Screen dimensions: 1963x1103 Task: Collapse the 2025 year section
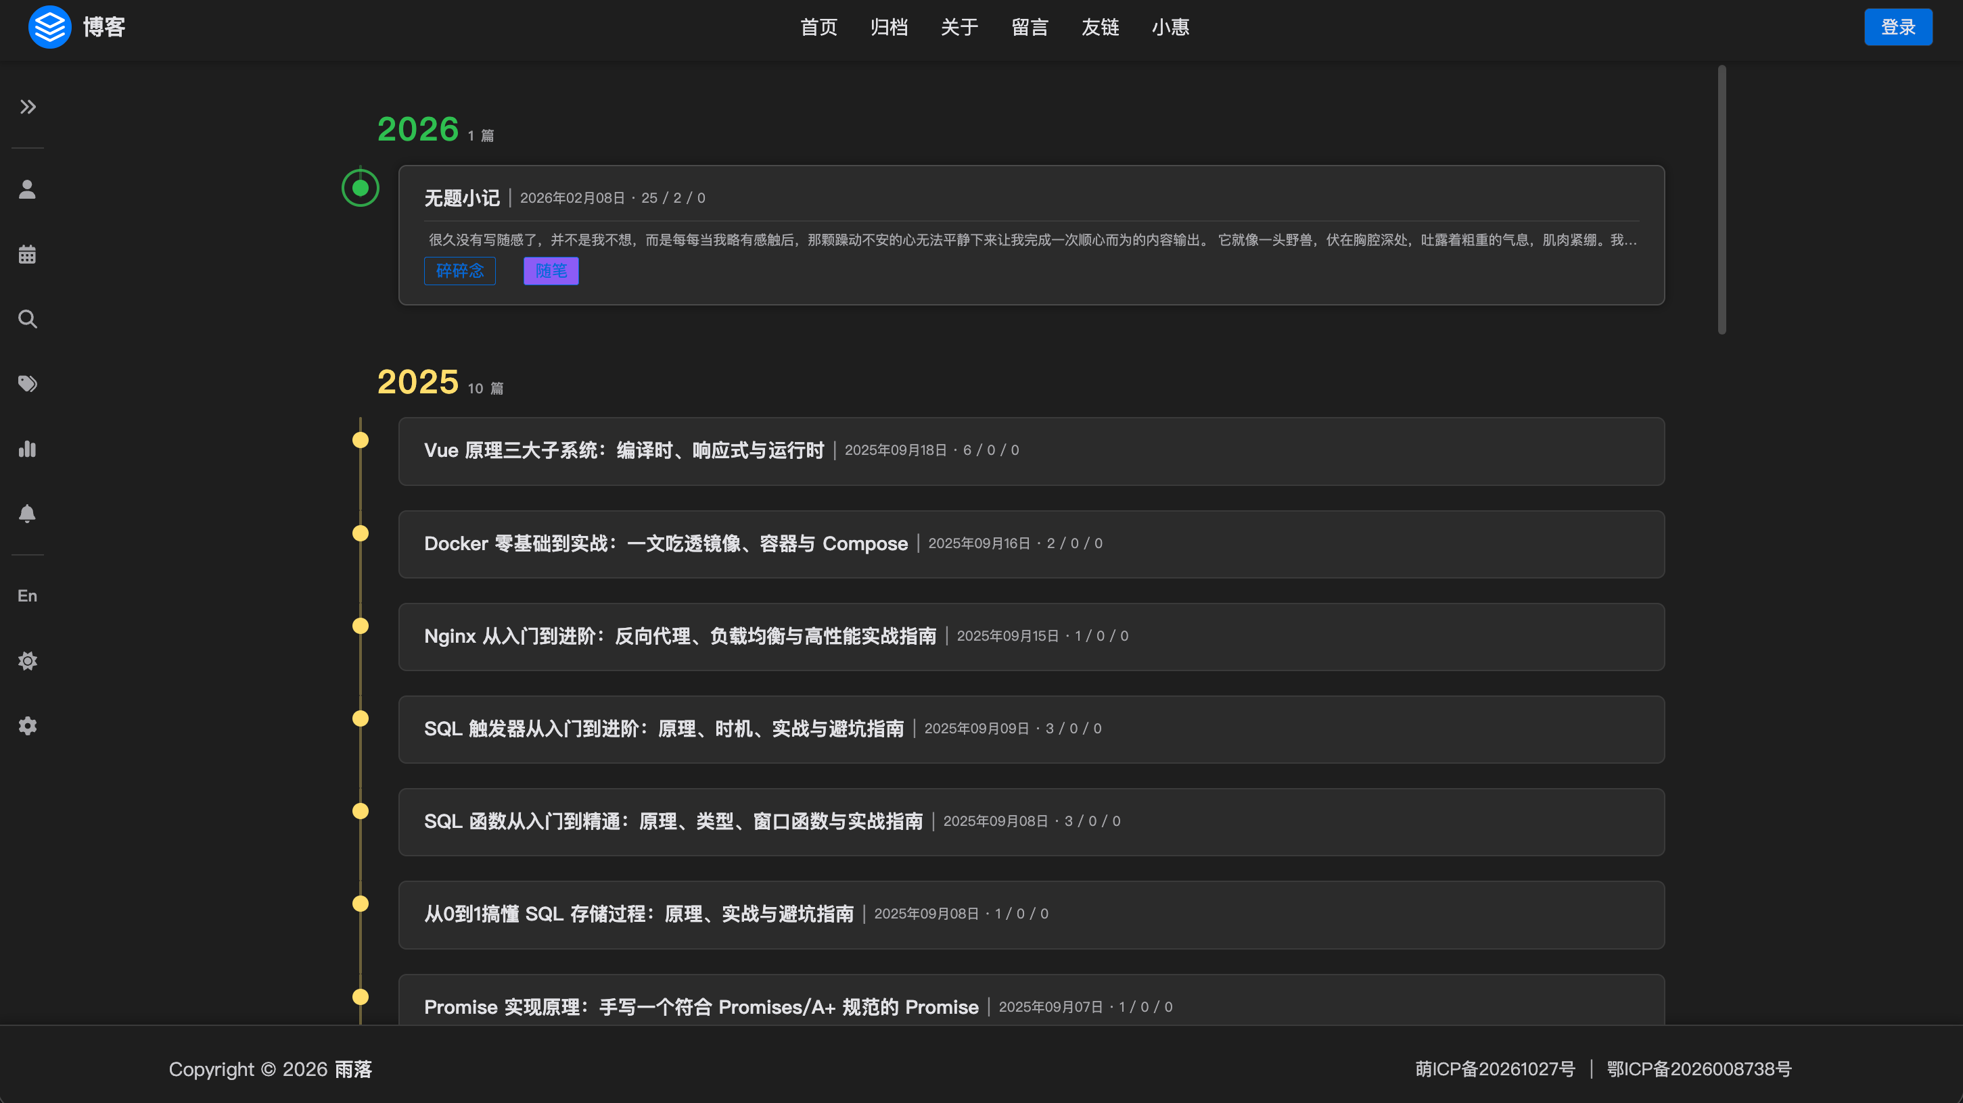(x=417, y=382)
